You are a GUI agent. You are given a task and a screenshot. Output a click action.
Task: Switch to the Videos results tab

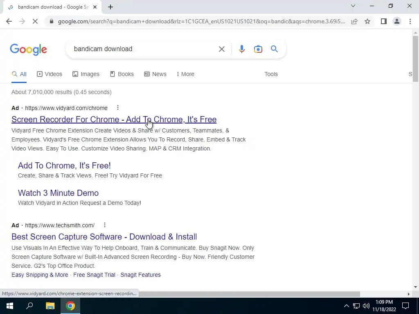(50, 74)
